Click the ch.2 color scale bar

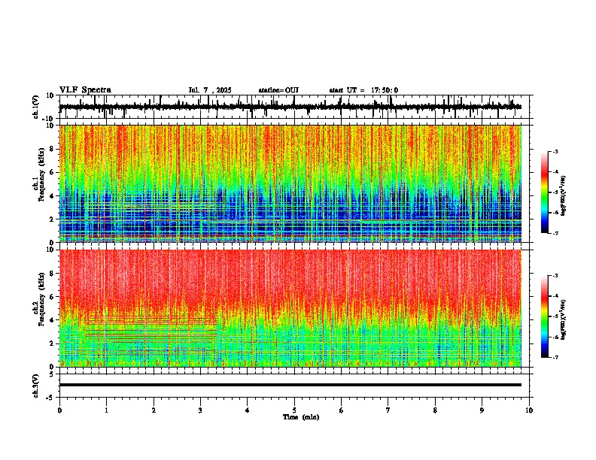(545, 316)
